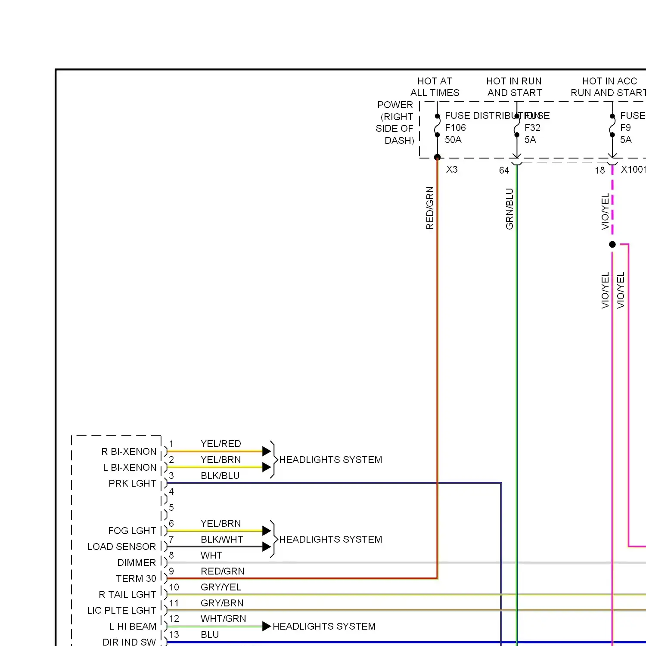Screen dimensions: 646x646
Task: Click connector pin number 4
Action: 171,491
